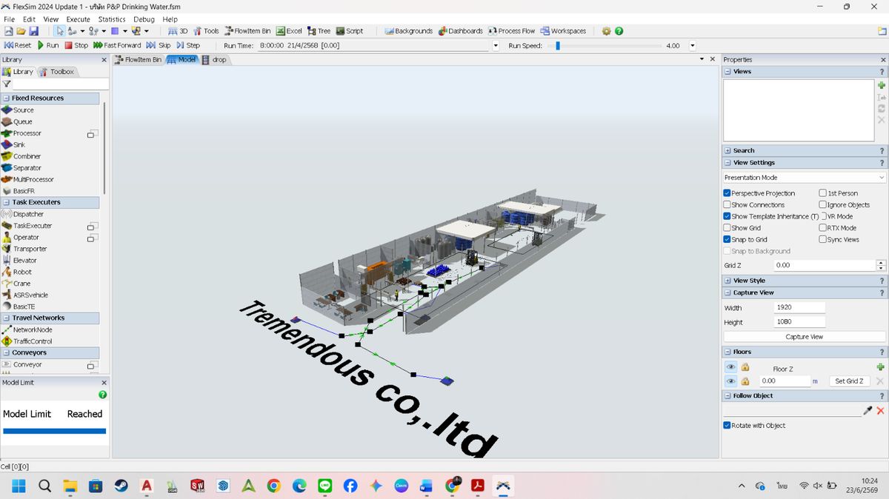889x499 pixels.
Task: Open the Statistics menu
Action: [112, 19]
